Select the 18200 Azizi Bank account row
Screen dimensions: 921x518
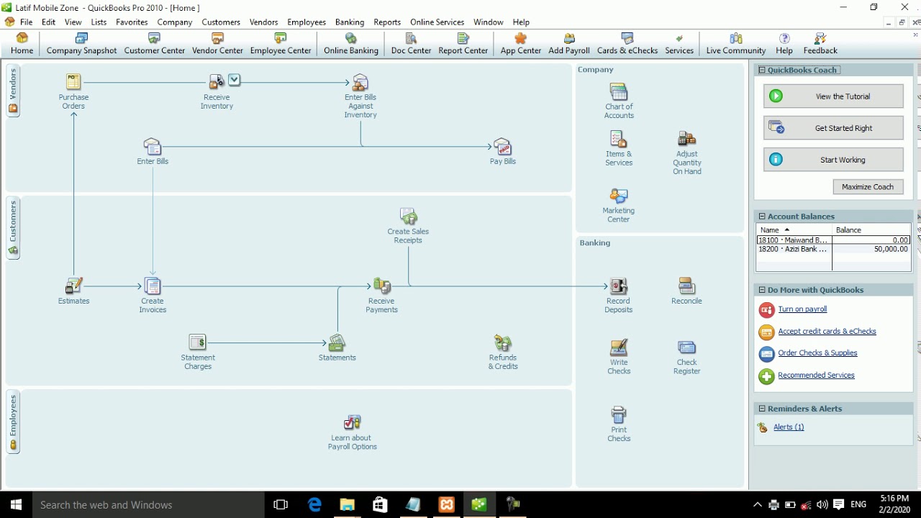[833, 249]
